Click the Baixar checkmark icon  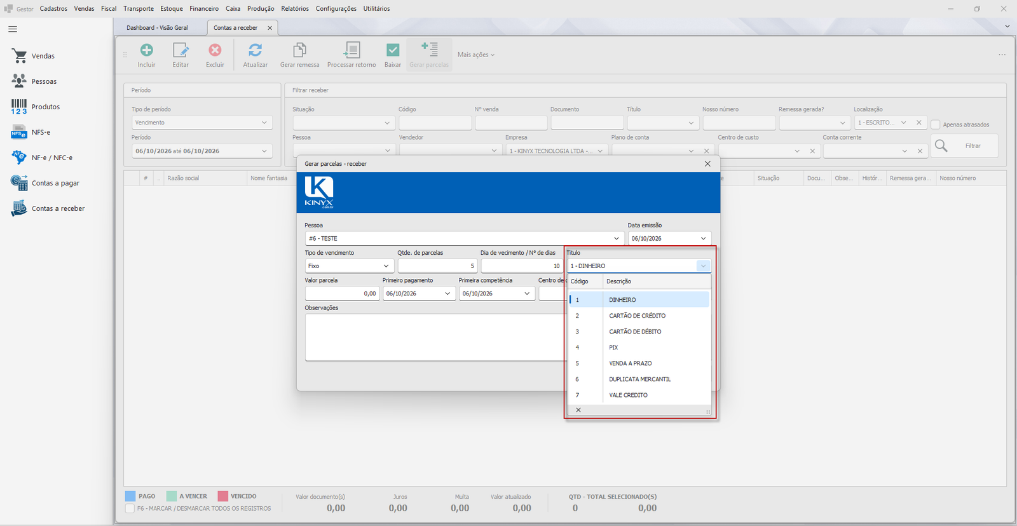pyautogui.click(x=393, y=50)
